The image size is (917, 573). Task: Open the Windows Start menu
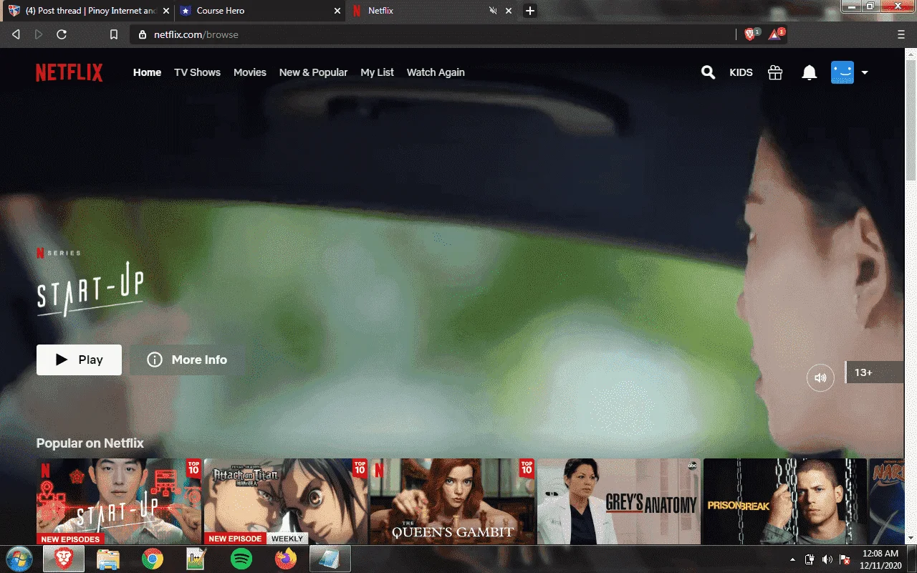[x=19, y=559]
